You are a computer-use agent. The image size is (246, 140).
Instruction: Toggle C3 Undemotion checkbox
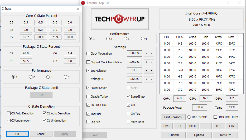coord(9,120)
